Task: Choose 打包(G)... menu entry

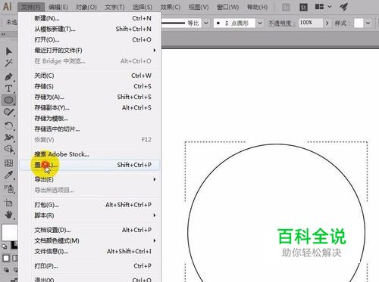Action: (89, 205)
